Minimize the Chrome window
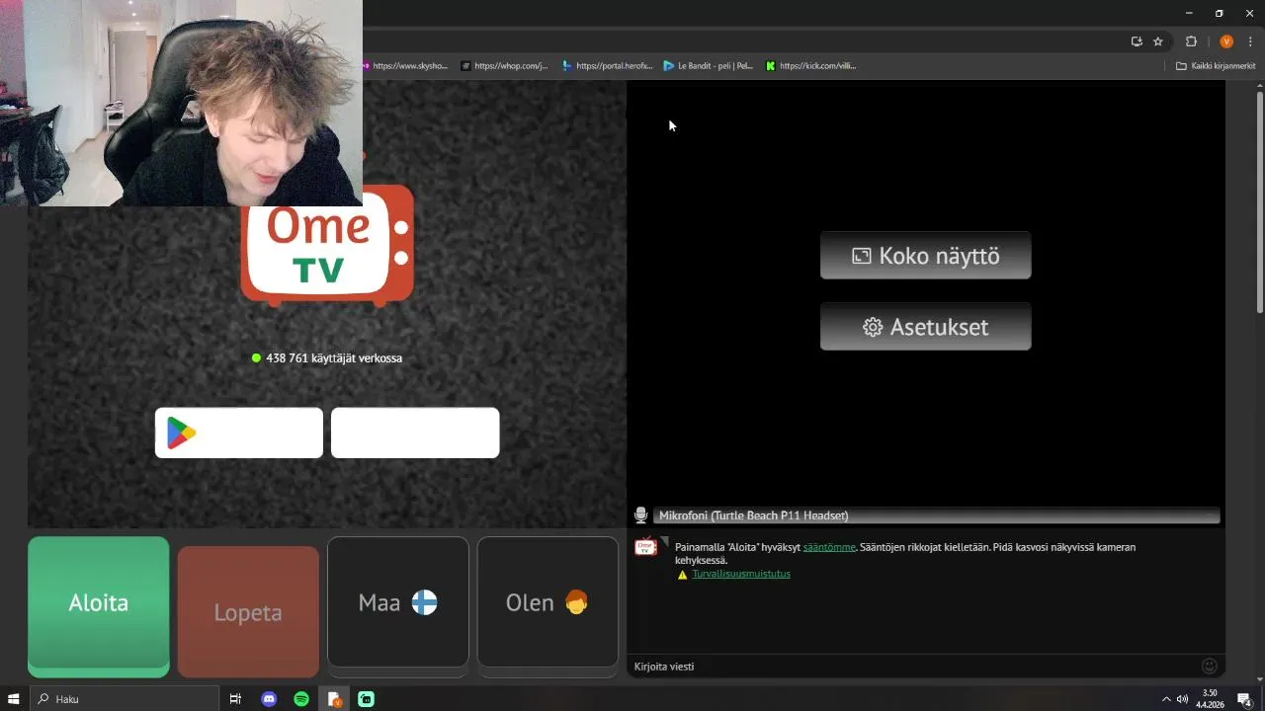Viewport: 1265px width, 711px height. click(1189, 13)
